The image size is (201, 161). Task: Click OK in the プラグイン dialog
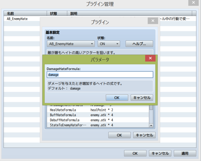coord(119,135)
